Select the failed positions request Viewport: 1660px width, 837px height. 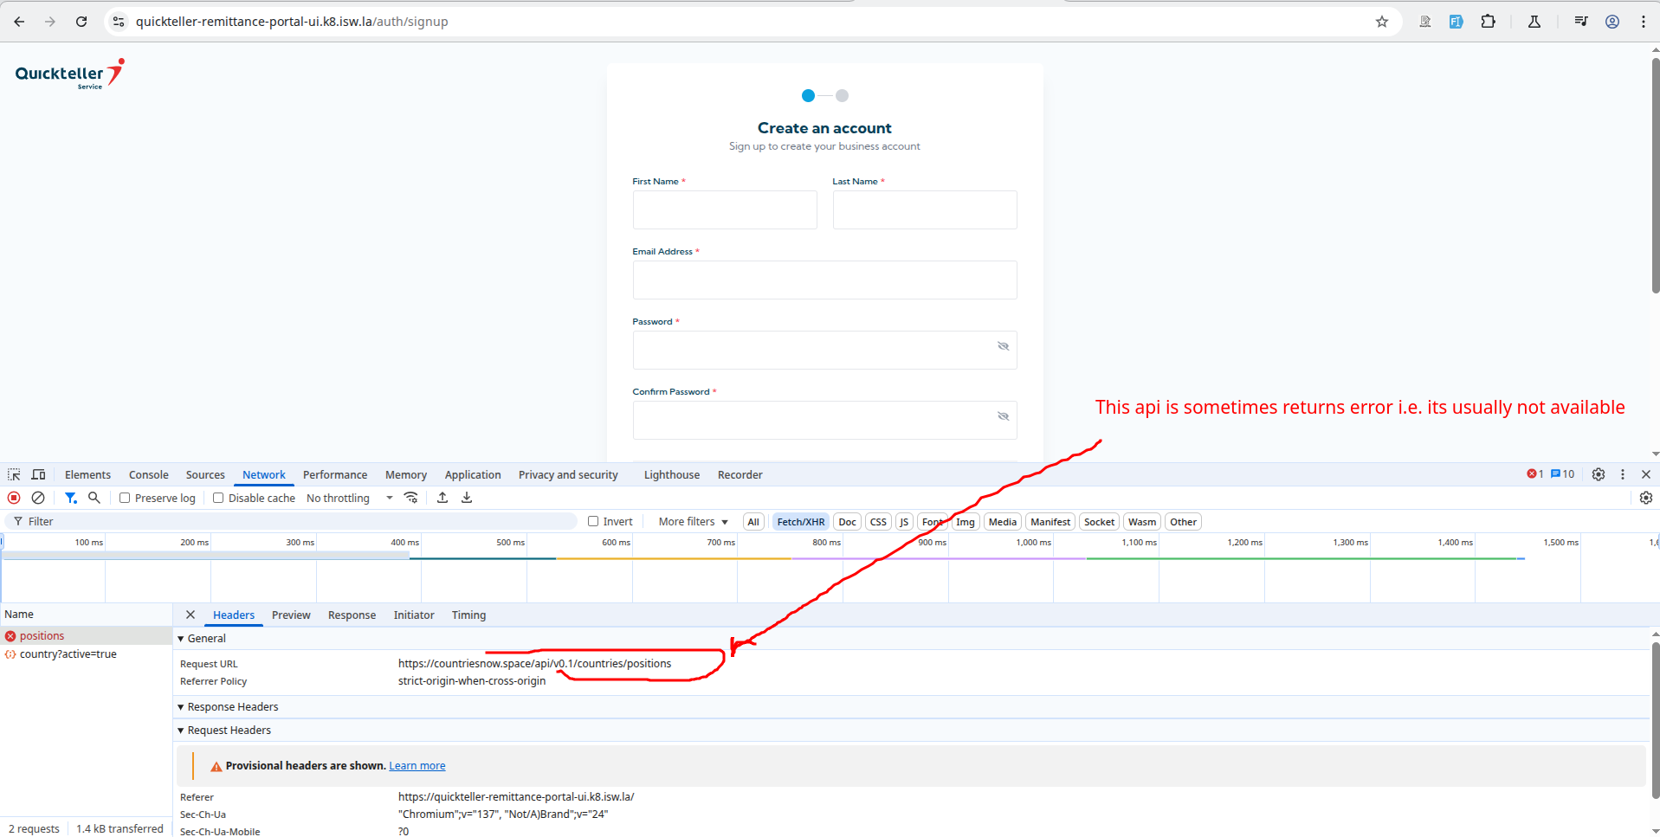[42, 636]
